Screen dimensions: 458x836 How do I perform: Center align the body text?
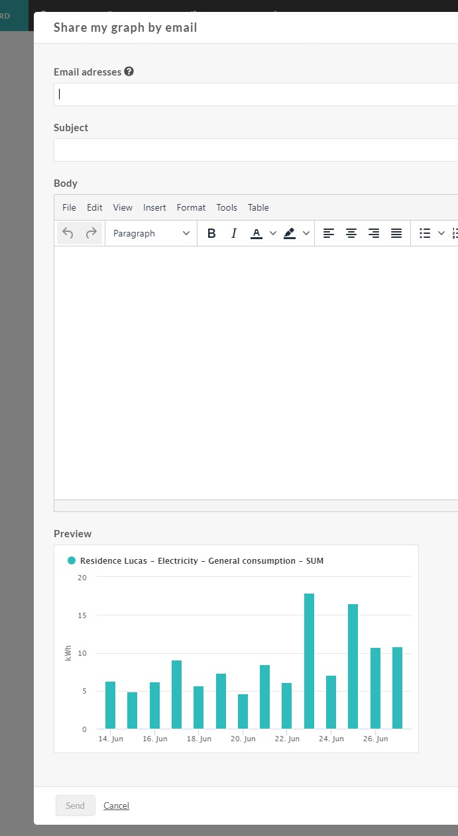point(351,233)
